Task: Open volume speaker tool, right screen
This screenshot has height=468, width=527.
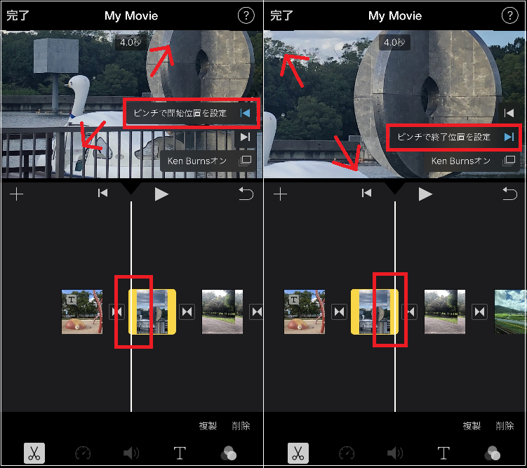Action: pos(395,453)
